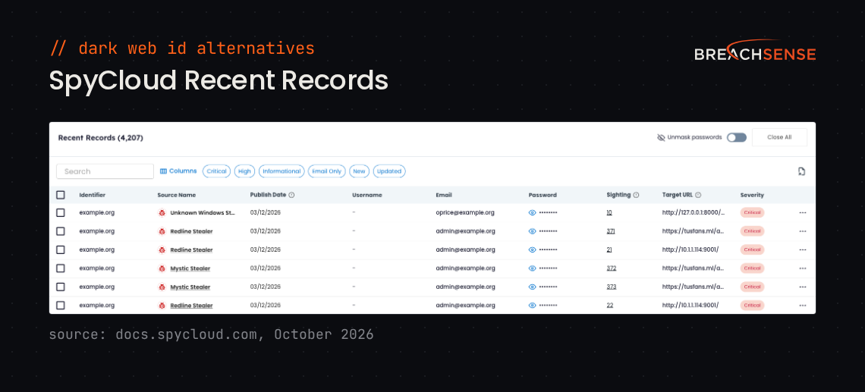Image resolution: width=865 pixels, height=392 pixels.
Task: Turn on the Unmask passwords switch
Action: [x=737, y=137]
